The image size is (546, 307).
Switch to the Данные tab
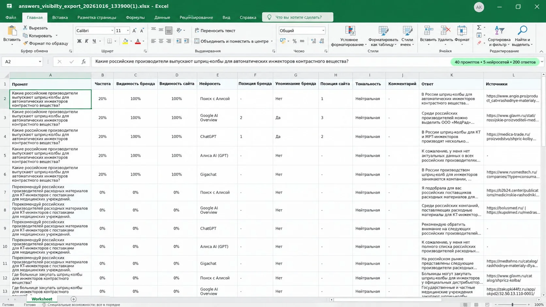point(162,17)
